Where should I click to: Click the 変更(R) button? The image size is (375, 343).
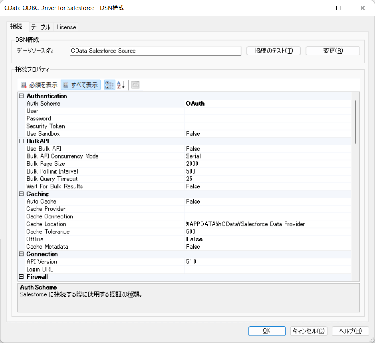[x=333, y=51]
